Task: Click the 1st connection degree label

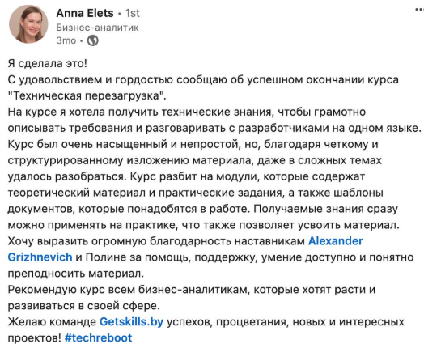Action: click(132, 13)
